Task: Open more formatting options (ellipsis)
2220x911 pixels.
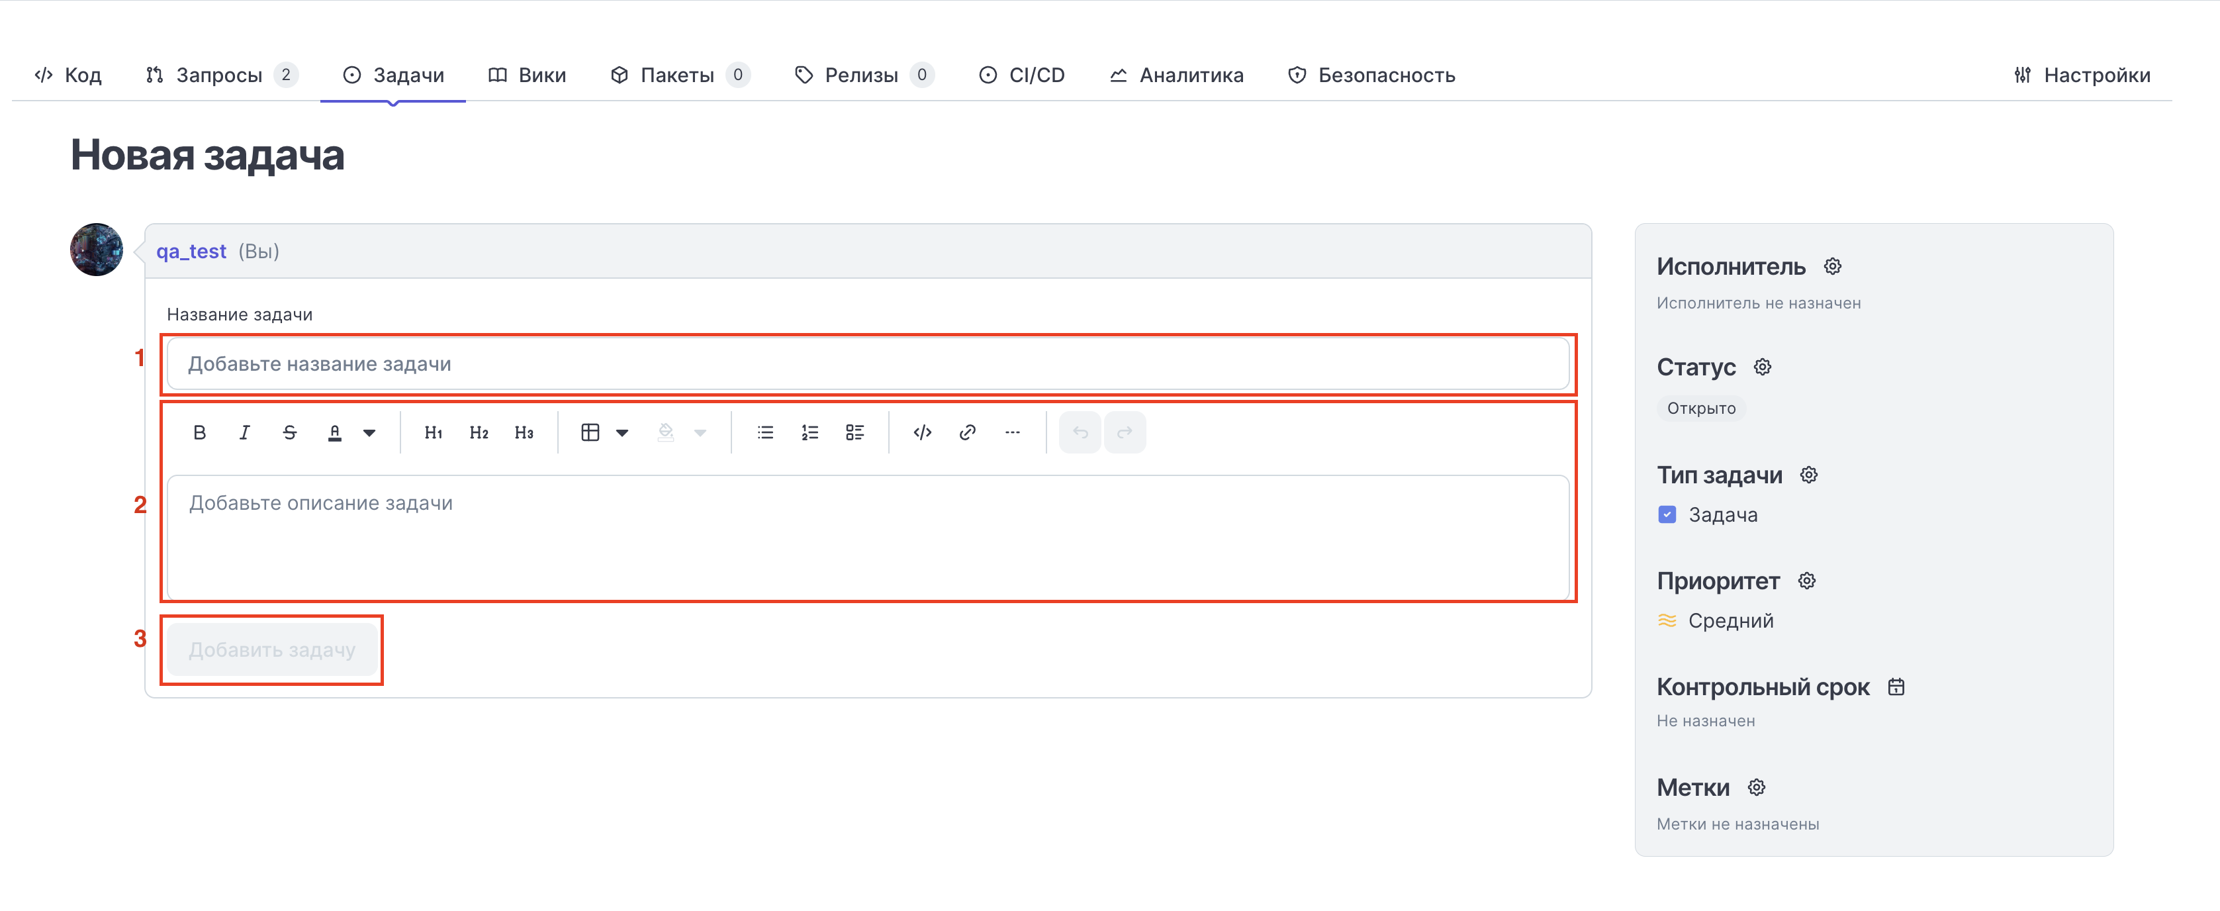Action: tap(1013, 433)
